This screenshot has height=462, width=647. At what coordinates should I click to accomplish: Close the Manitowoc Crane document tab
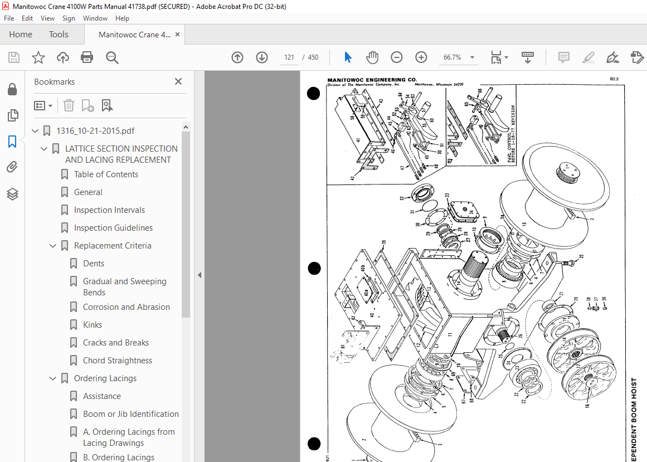[177, 34]
